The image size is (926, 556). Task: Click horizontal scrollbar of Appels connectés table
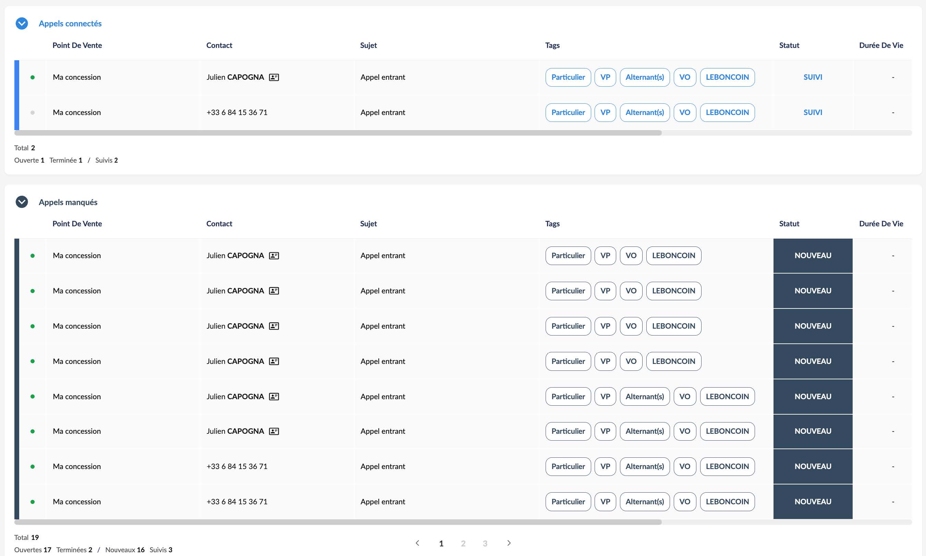point(338,133)
